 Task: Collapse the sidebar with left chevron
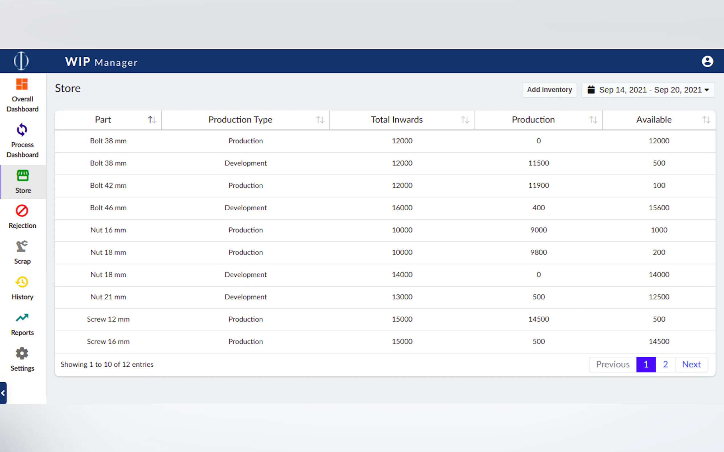(x=3, y=393)
